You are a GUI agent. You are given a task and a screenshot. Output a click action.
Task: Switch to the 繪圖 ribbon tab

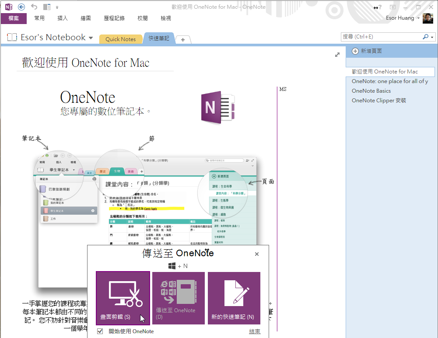tap(85, 18)
